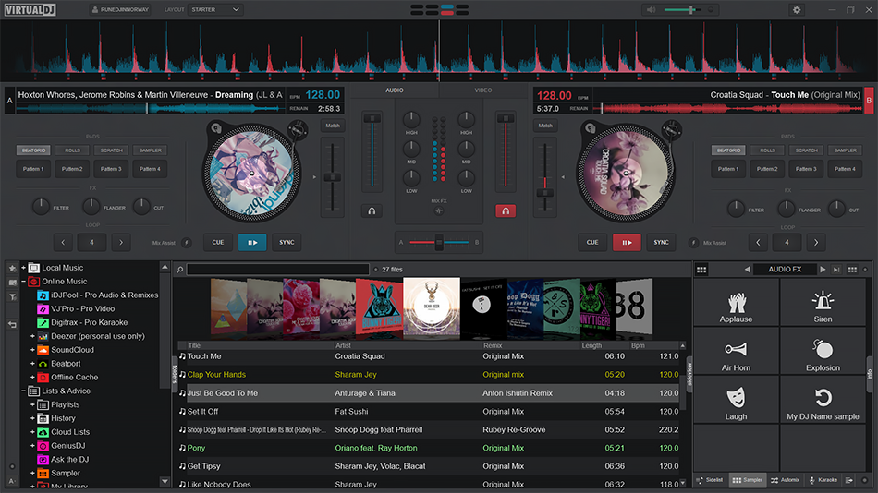Fire the Air Horn sample
The height and width of the screenshot is (493, 878).
click(x=736, y=355)
